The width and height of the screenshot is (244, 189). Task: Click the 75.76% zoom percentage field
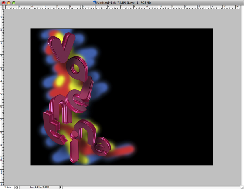(x=7, y=187)
